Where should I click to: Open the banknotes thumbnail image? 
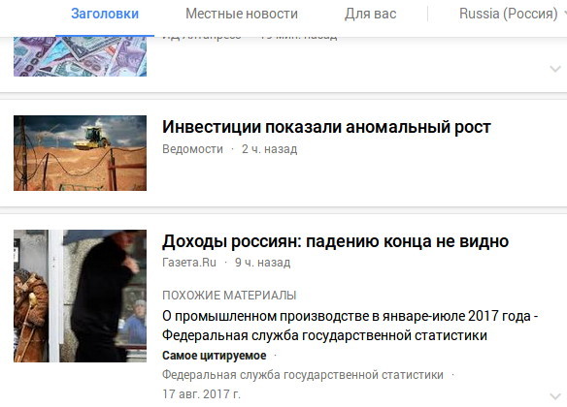(x=80, y=56)
